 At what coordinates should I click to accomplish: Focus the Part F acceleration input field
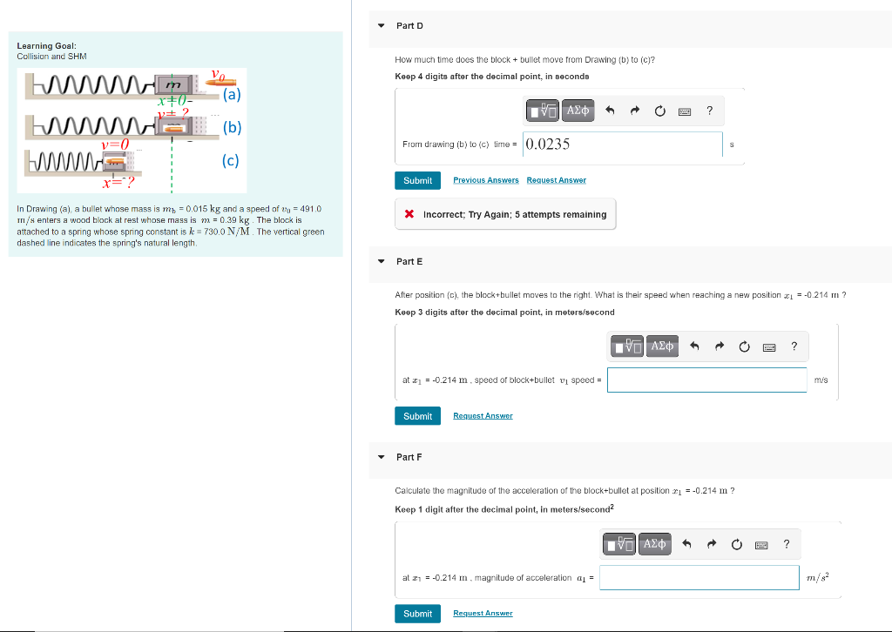click(699, 577)
